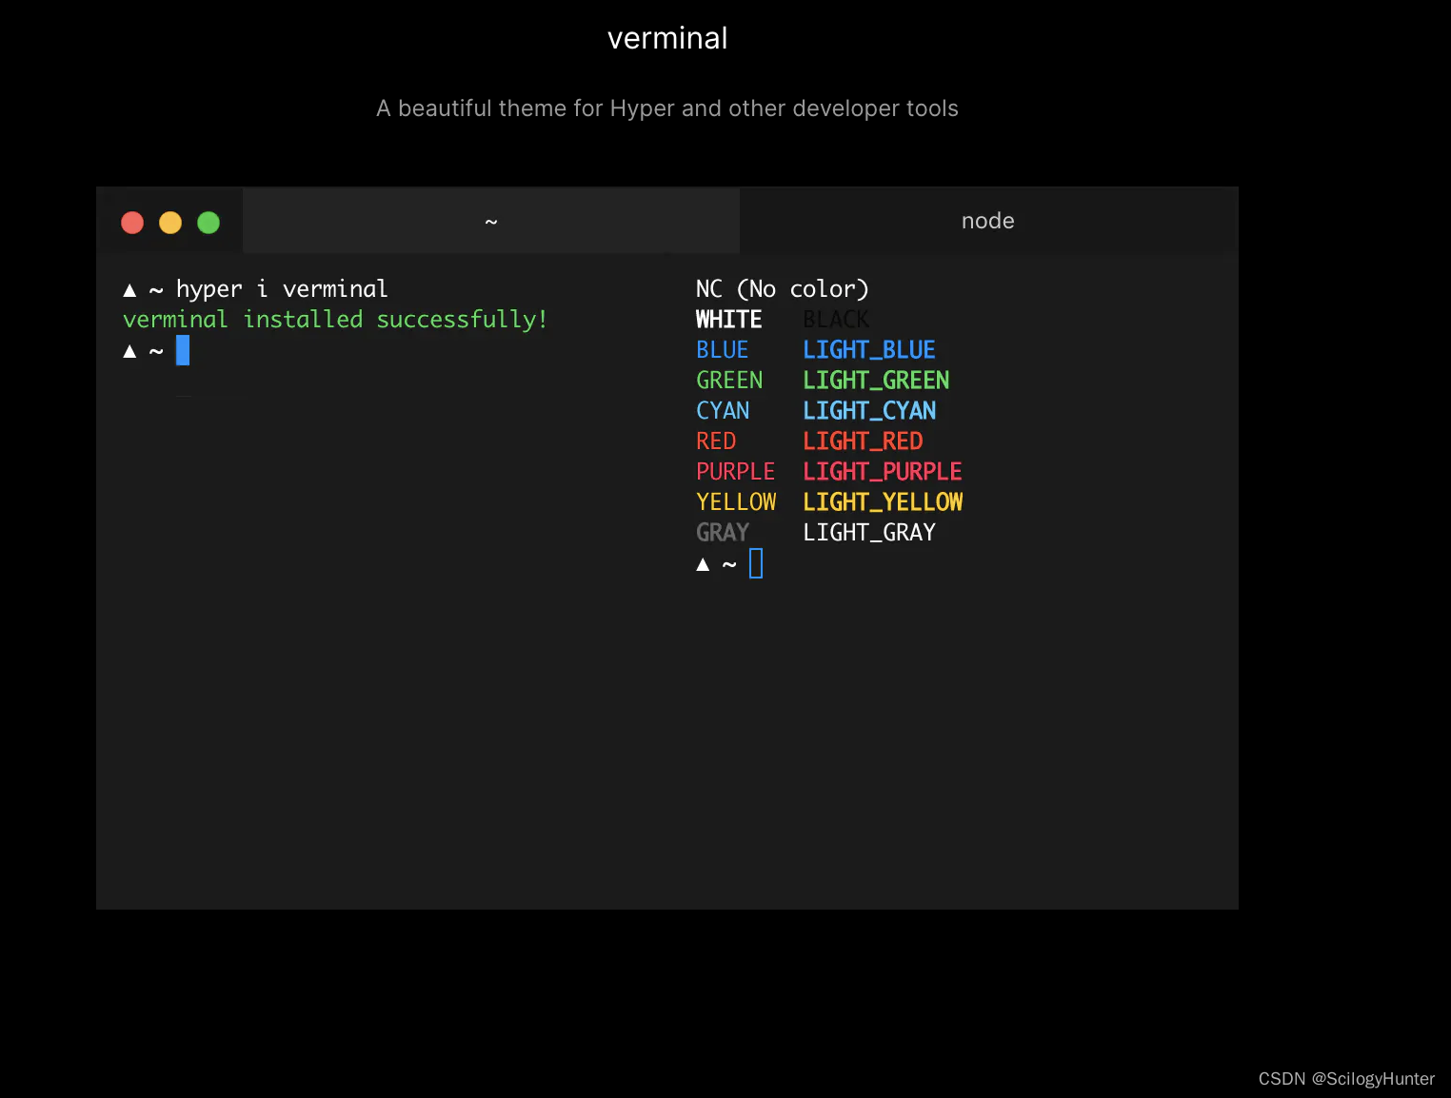Click the LIGHT_CYAN color label
1451x1098 pixels.
pyautogui.click(x=869, y=411)
